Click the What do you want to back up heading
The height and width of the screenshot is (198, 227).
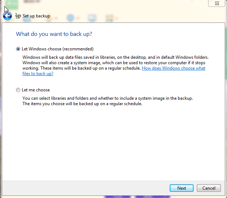click(54, 34)
